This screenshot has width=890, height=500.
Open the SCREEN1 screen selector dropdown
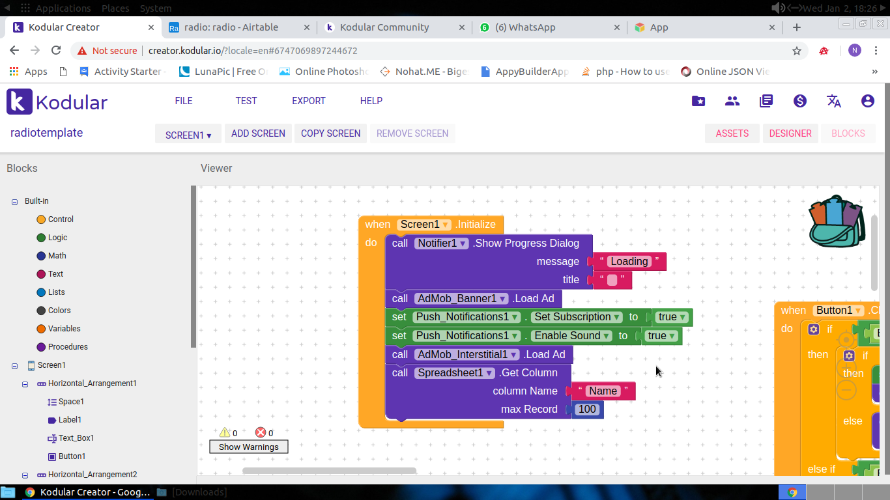pyautogui.click(x=188, y=135)
